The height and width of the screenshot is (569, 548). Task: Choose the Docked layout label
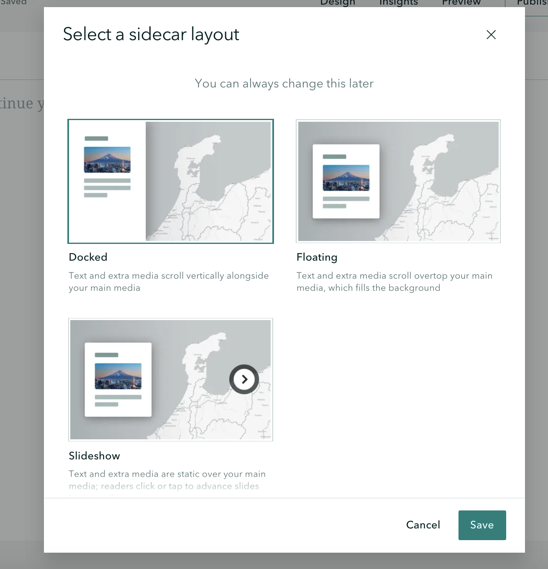point(88,257)
